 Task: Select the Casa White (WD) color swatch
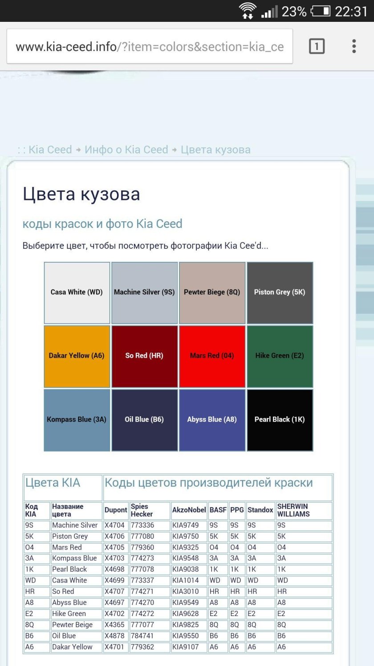pos(76,292)
